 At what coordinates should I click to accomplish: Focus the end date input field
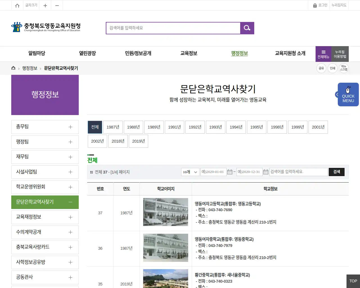click(x=249, y=172)
